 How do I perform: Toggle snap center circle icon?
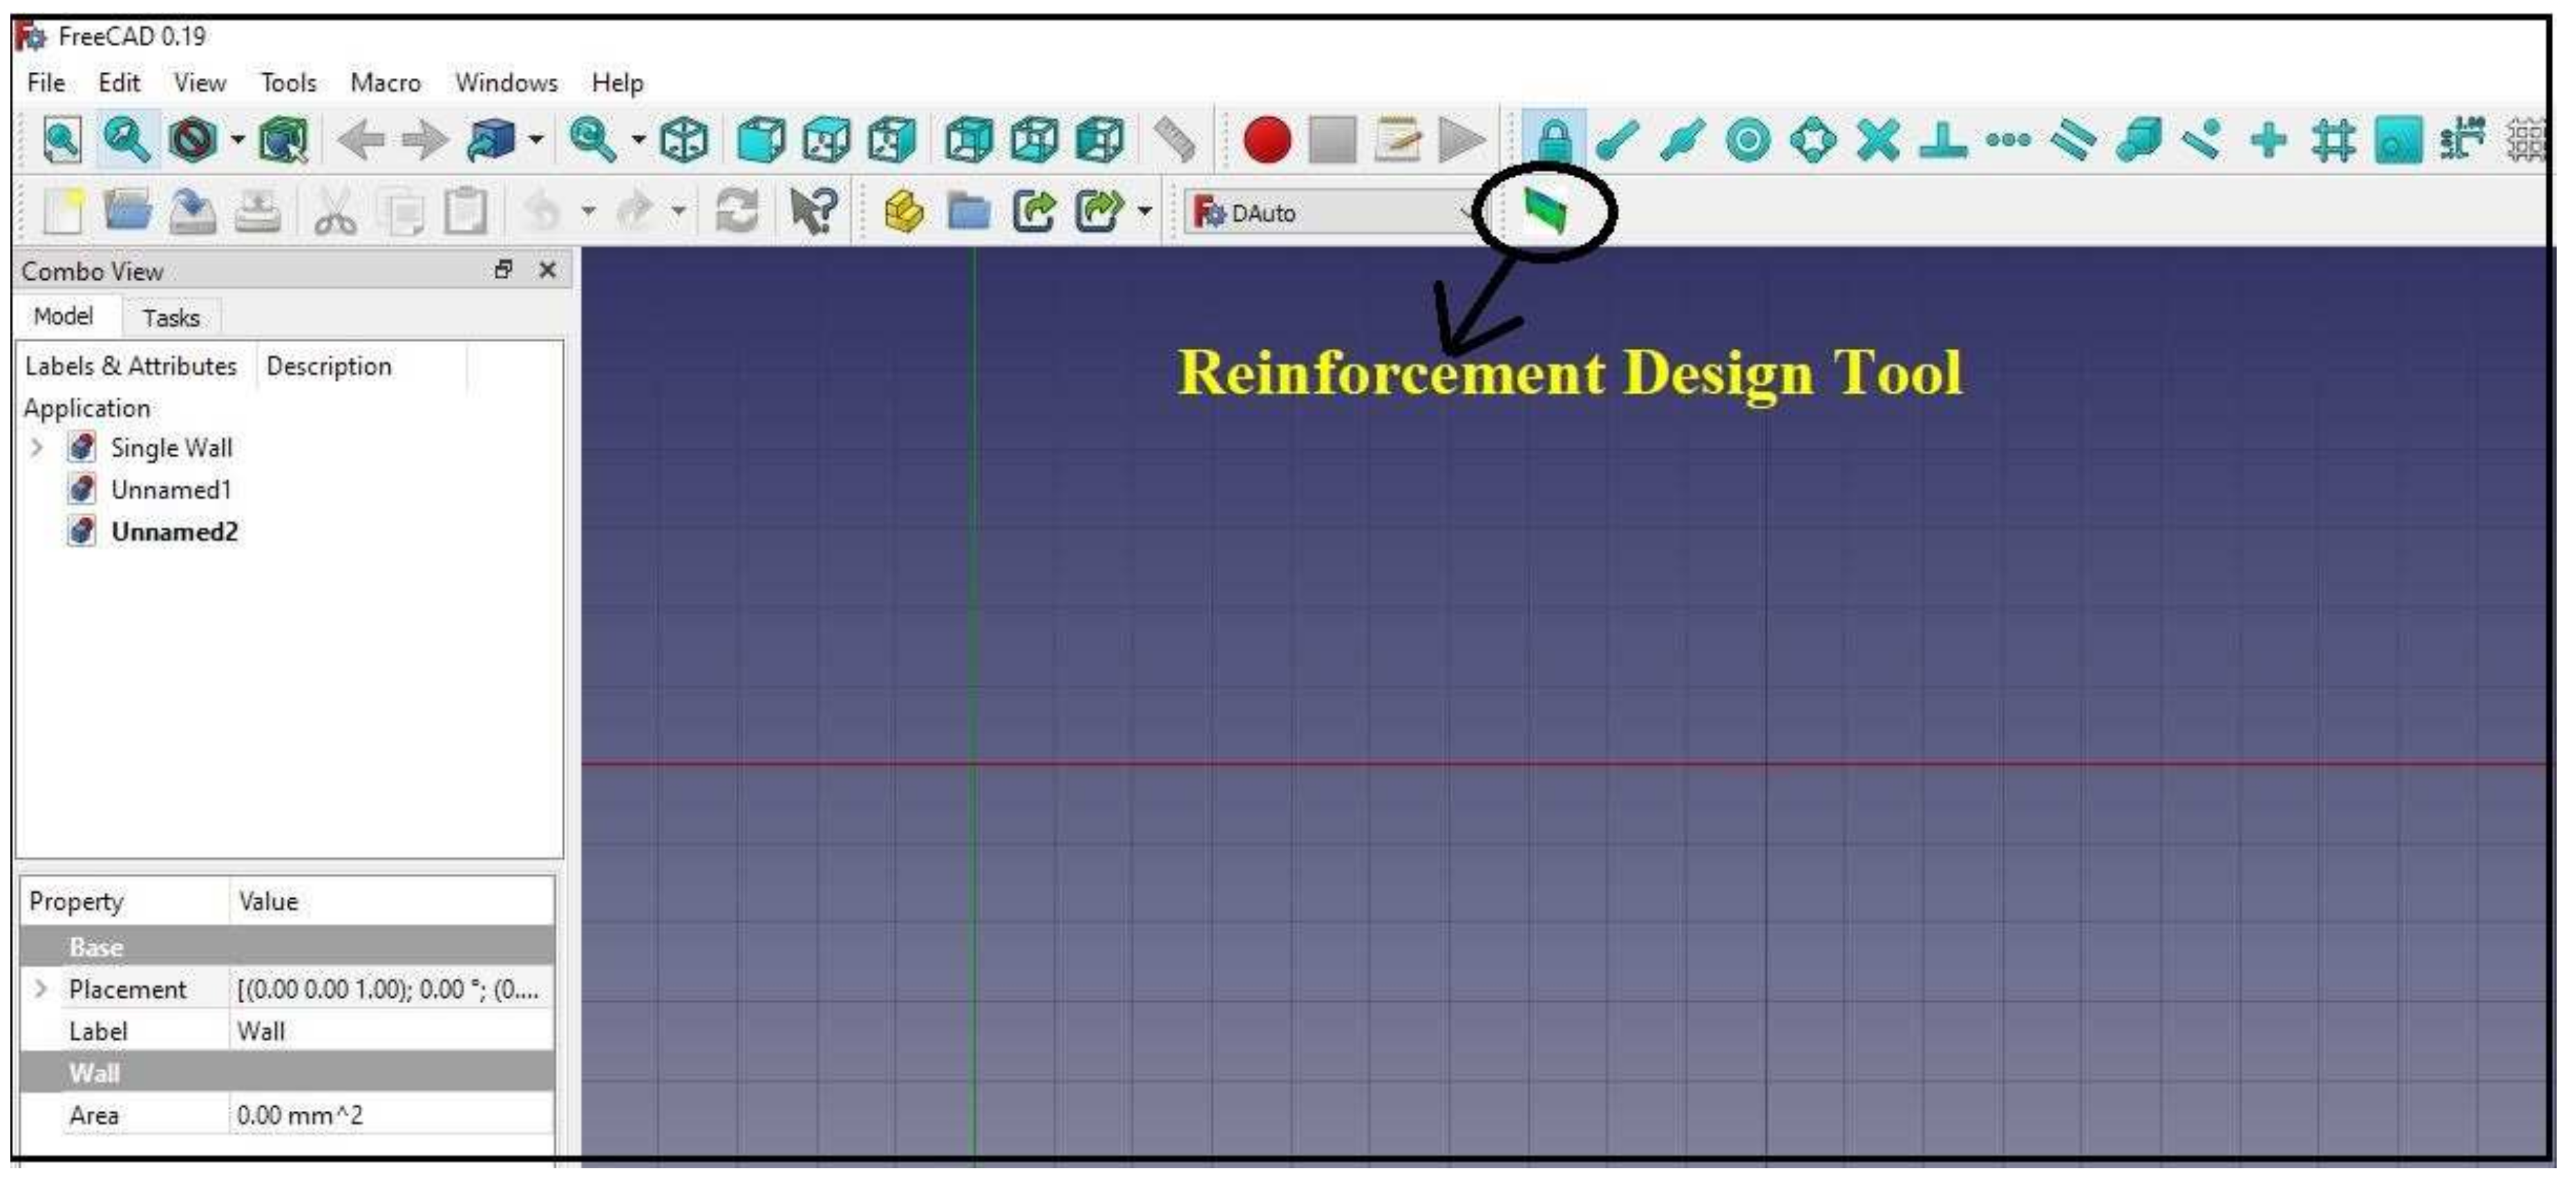tap(1748, 139)
